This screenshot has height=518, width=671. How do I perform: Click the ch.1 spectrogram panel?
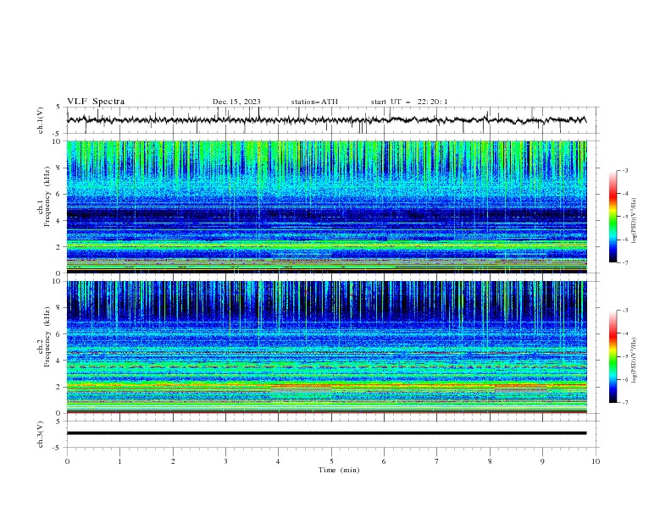tap(326, 207)
